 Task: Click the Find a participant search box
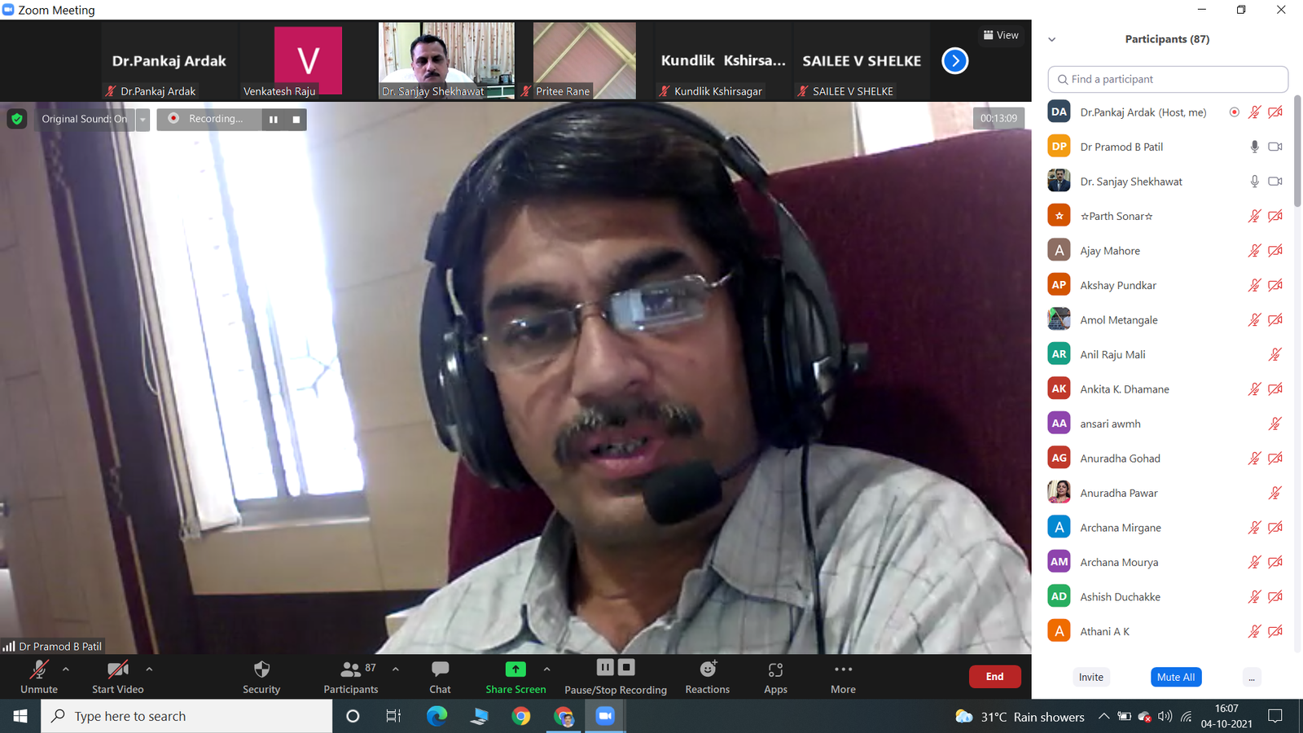1168,79
